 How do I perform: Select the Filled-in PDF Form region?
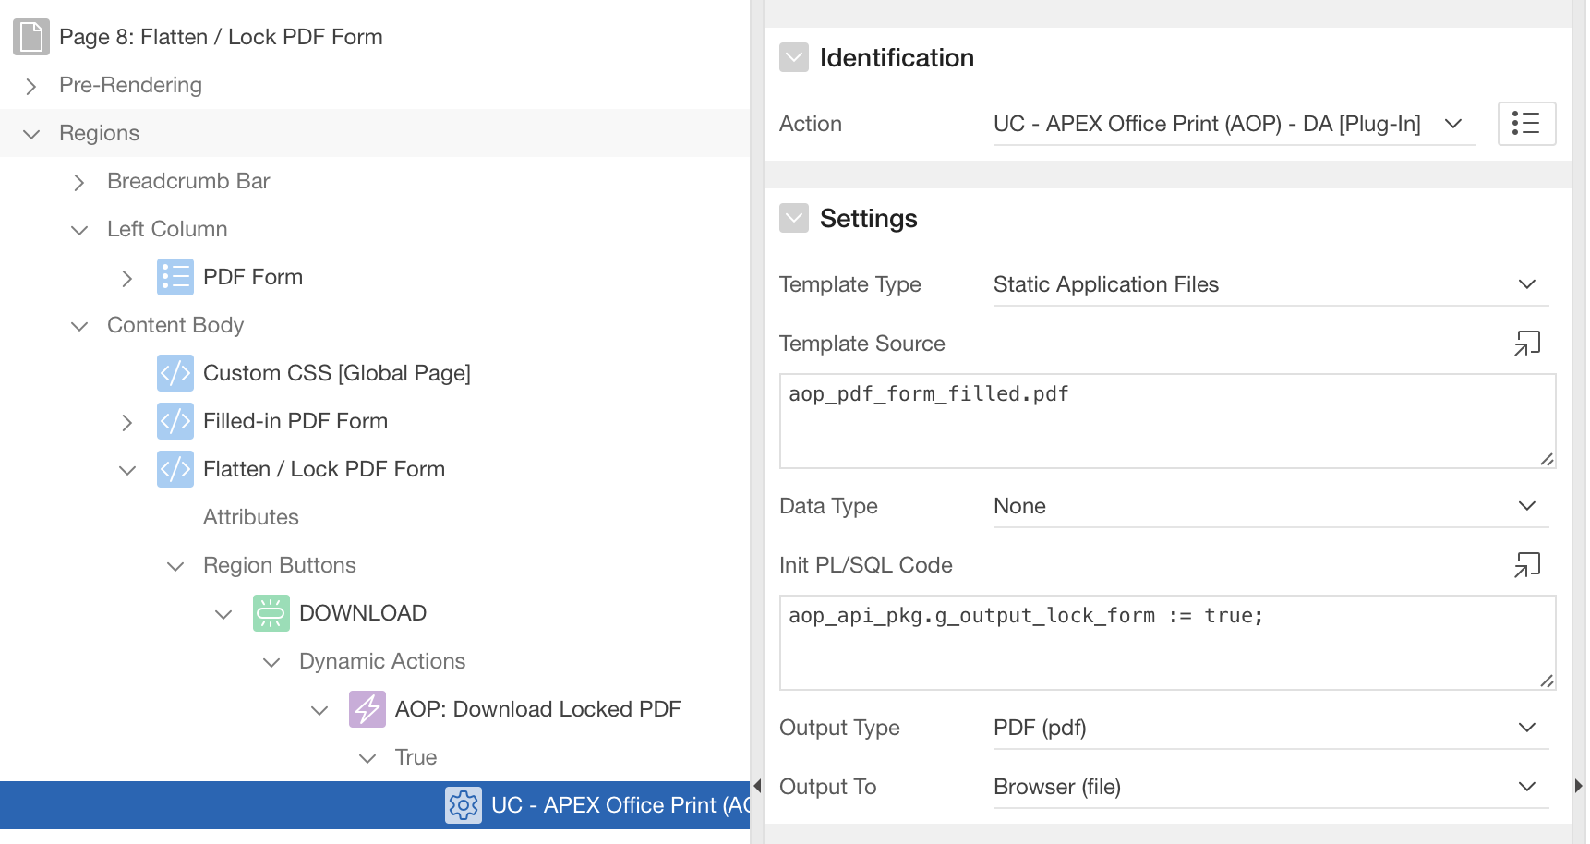point(295,421)
